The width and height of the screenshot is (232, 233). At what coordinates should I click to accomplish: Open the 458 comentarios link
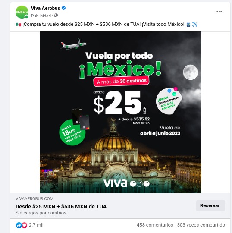tap(155, 225)
